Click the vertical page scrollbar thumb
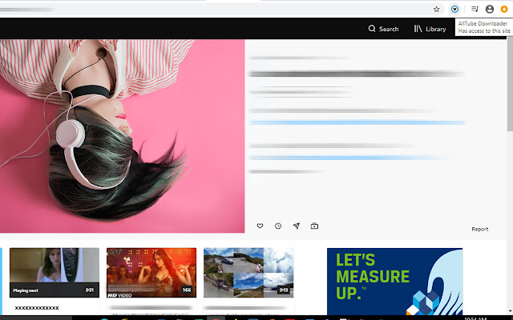Screen dimensions: 513x320 click(510, 83)
